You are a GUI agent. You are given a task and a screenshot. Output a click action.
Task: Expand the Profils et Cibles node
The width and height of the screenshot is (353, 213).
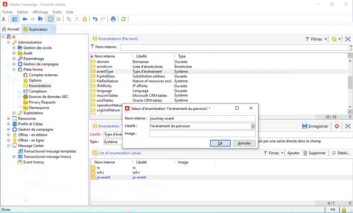(8, 124)
